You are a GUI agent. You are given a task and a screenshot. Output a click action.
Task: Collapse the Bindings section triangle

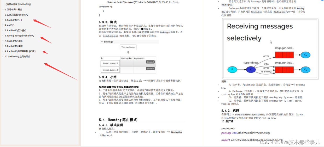click(102, 42)
